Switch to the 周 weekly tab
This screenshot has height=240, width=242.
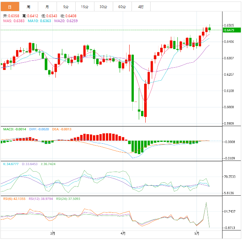coord(28,7)
